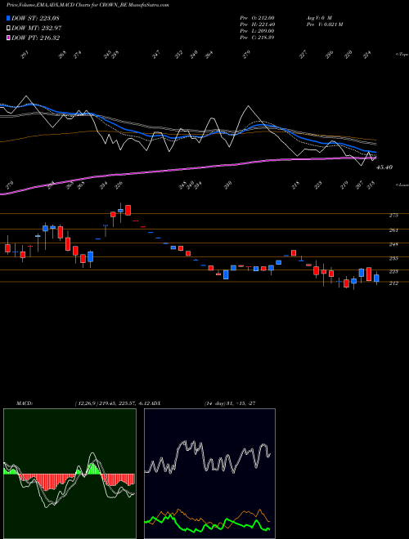Click the white DOW MT legend swatch

click(8, 28)
